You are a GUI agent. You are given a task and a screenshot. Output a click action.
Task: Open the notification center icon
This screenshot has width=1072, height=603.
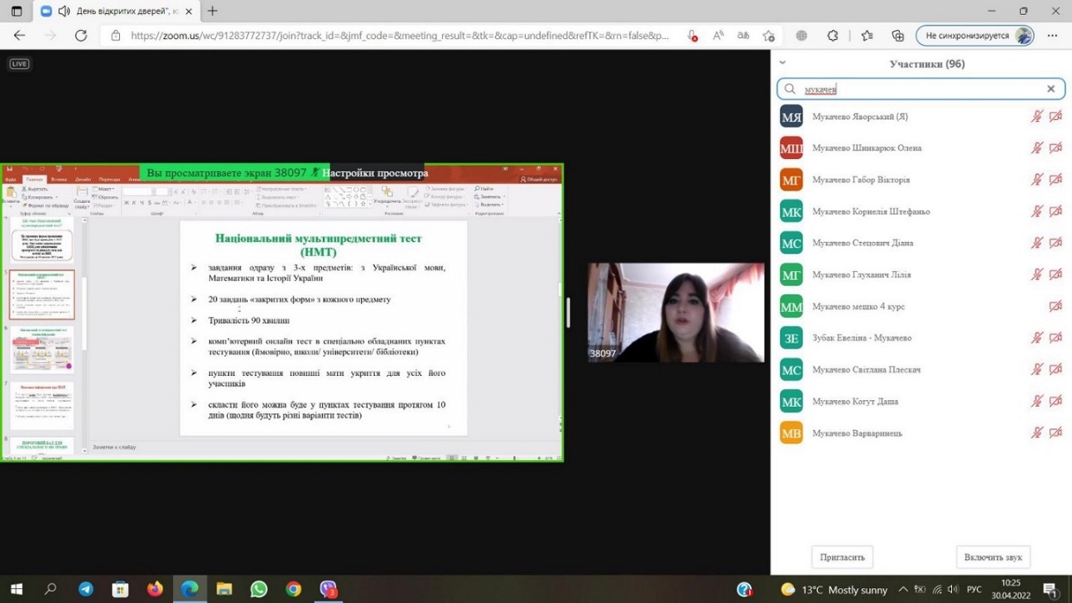click(1051, 591)
